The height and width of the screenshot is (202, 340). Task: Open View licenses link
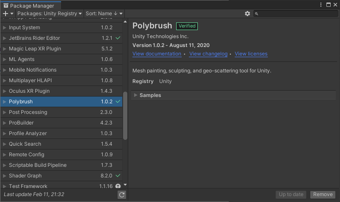(251, 54)
